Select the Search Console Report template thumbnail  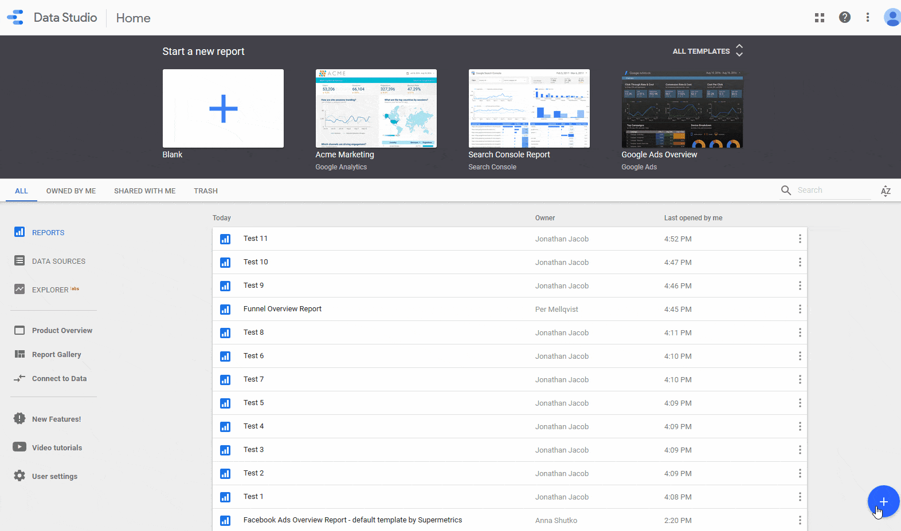[529, 108]
